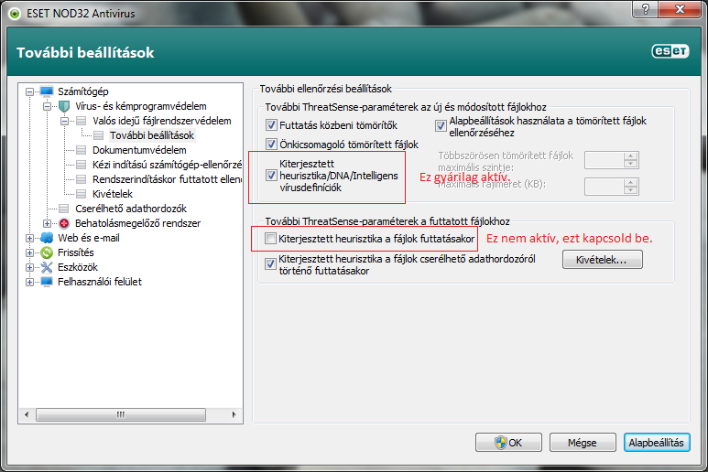Click the Behatolásmegelőző rendszer red icon
The image size is (708, 472).
pos(64,223)
